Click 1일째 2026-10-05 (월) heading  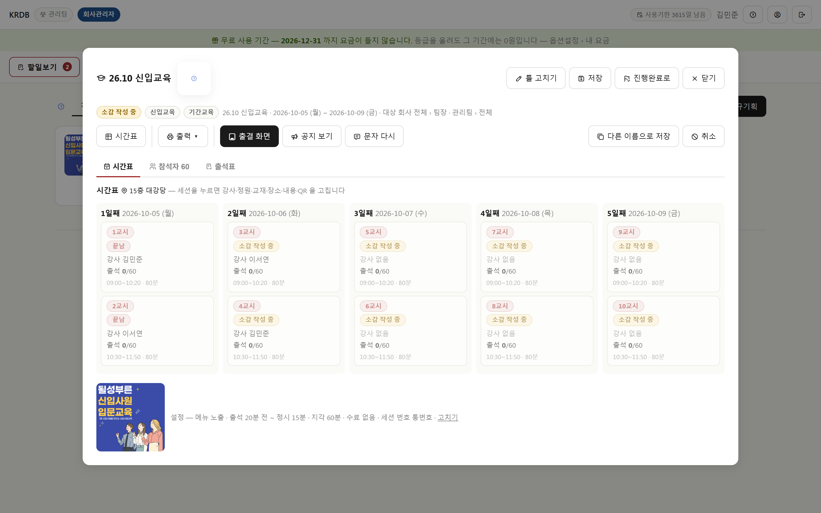pyautogui.click(x=137, y=213)
